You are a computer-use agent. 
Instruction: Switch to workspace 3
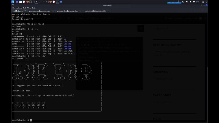coord(43,2)
